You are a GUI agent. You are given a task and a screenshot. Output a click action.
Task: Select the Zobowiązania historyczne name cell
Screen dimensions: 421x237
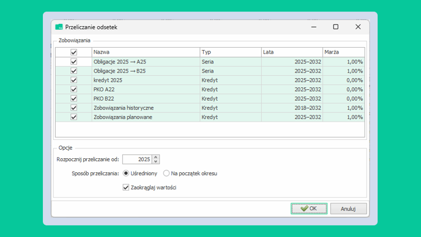pos(146,108)
